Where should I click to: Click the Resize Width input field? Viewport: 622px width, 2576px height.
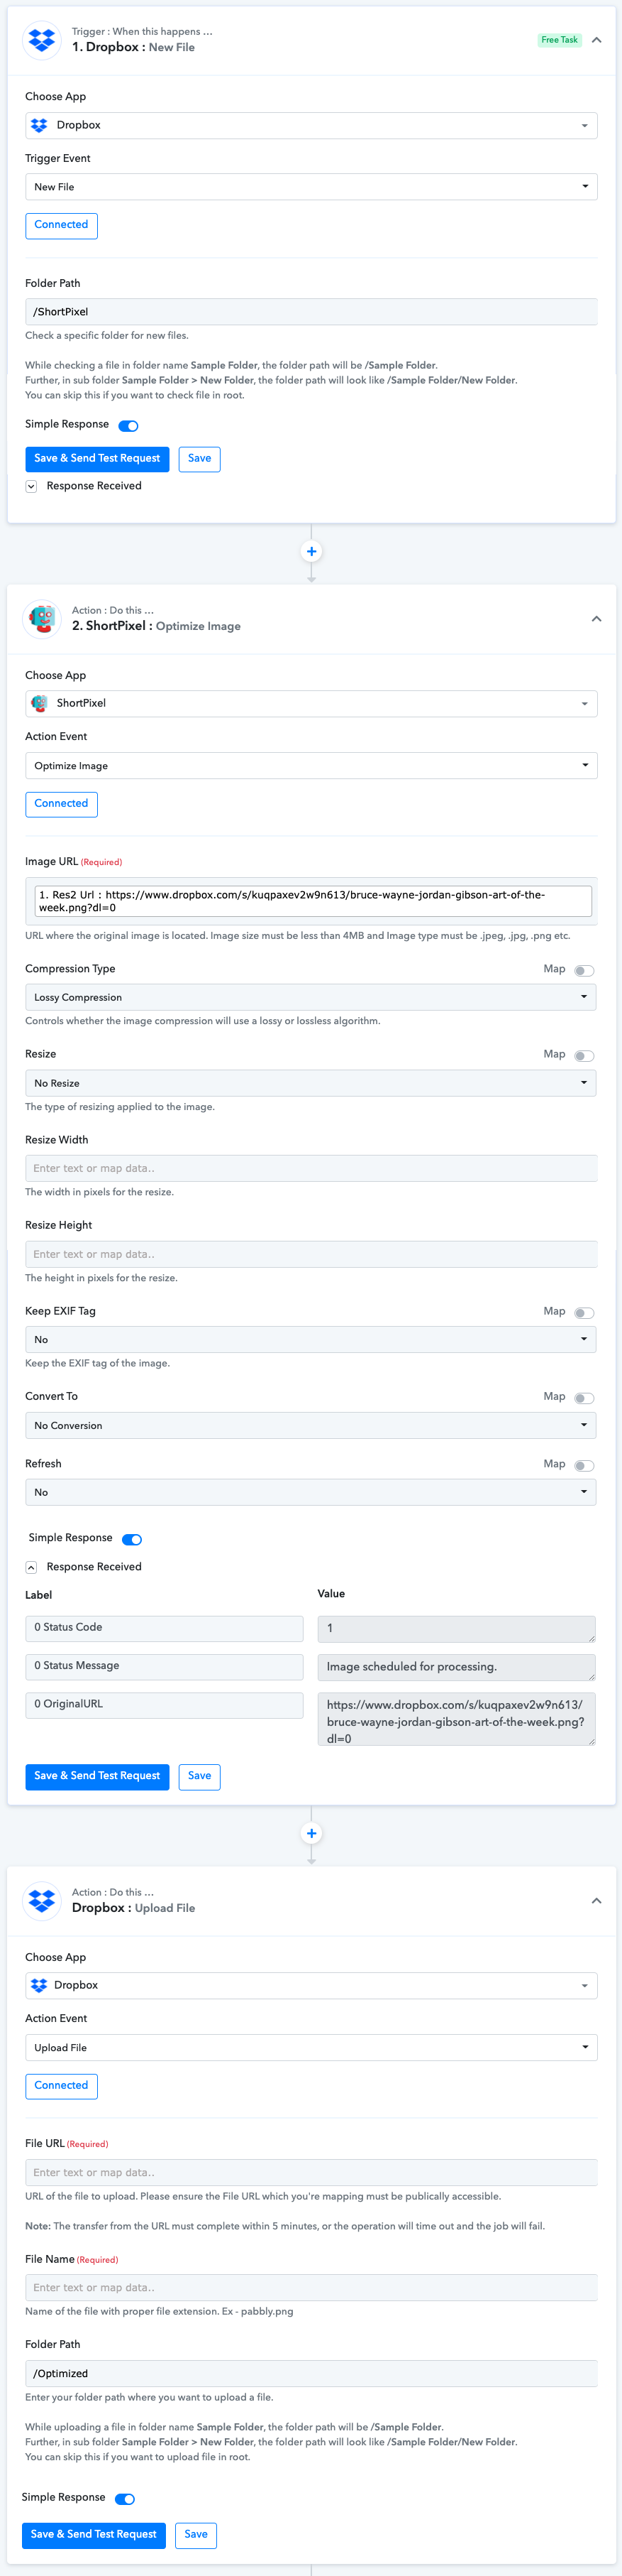pos(311,1168)
